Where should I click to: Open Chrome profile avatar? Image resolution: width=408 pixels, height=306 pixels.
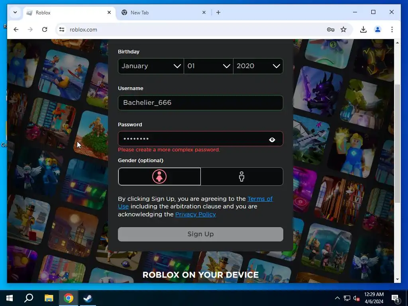(378, 29)
